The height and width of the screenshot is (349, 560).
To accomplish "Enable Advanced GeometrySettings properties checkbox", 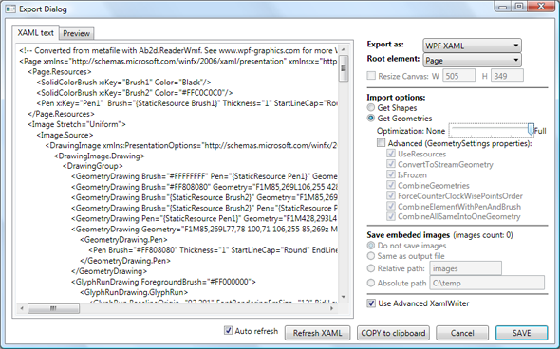I will point(382,143).
